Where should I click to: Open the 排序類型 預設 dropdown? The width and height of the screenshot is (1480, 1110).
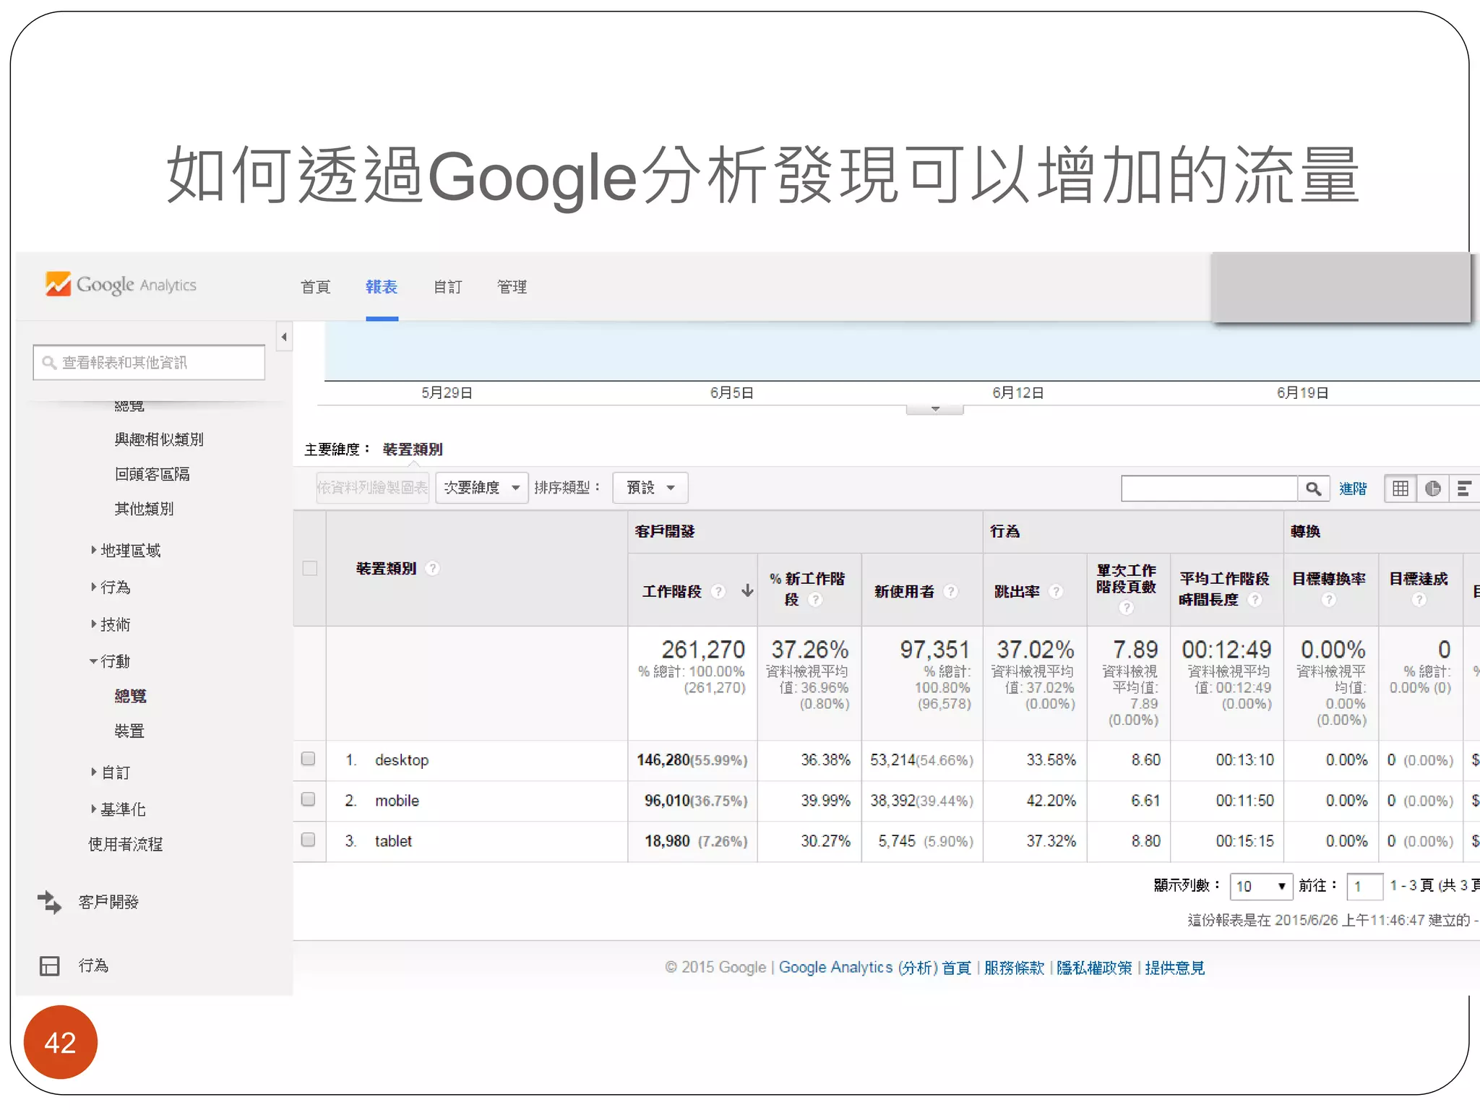pyautogui.click(x=650, y=488)
